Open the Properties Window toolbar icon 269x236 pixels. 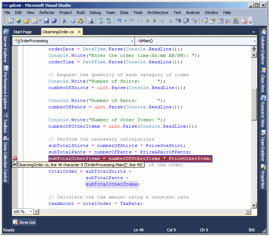pos(212,21)
